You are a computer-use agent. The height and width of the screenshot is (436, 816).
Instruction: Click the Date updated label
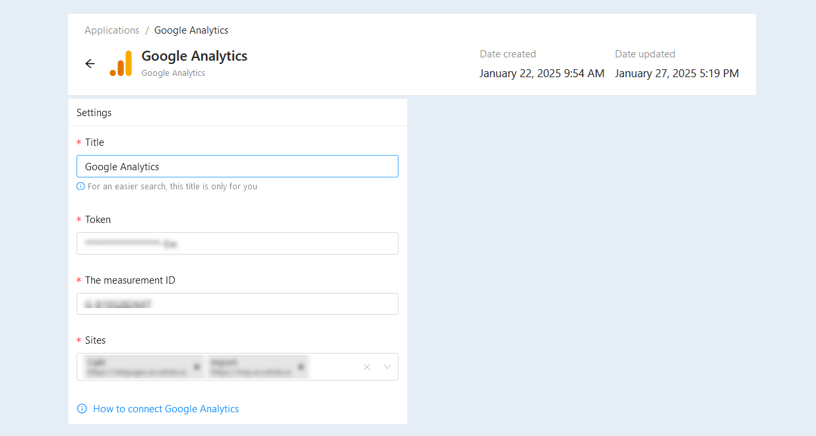[645, 54]
